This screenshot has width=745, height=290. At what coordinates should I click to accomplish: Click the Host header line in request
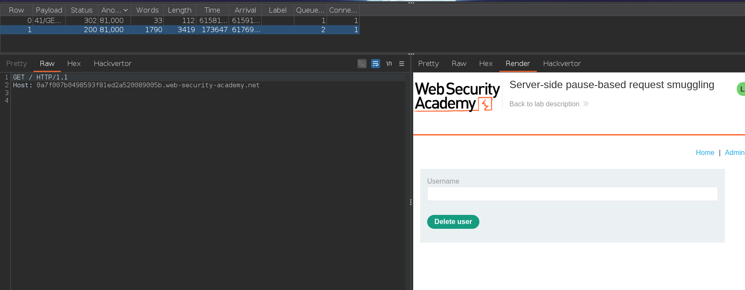(136, 85)
